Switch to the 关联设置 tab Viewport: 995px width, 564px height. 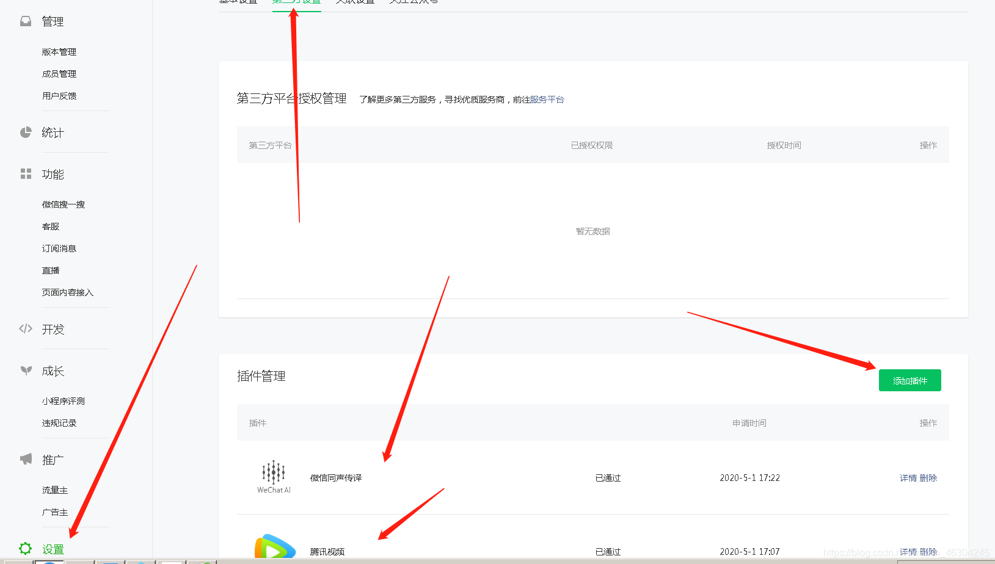[x=355, y=2]
